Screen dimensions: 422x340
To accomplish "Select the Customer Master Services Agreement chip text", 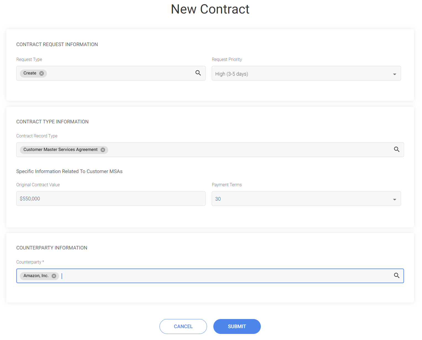I will click(x=60, y=150).
